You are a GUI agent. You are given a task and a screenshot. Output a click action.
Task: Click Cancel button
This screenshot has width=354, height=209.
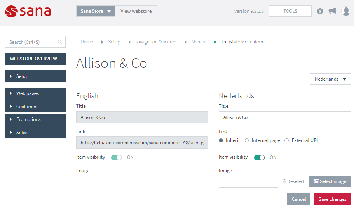pyautogui.click(x=299, y=199)
